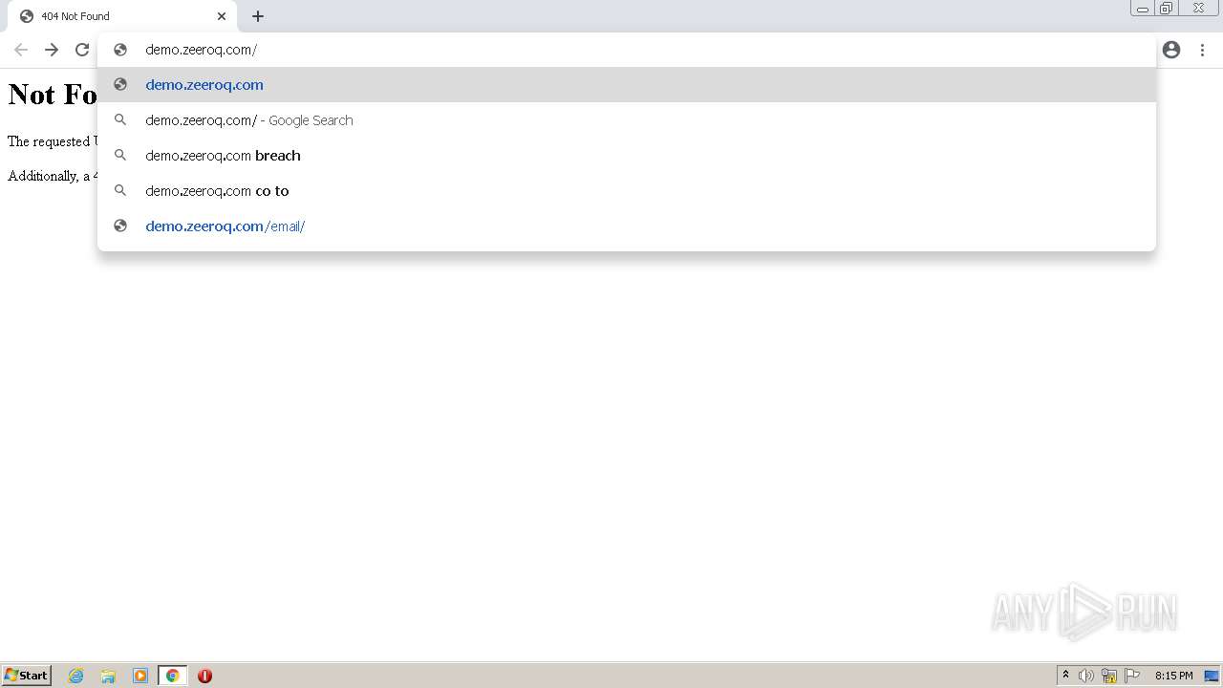
Task: Click the address bar with demo.zeeroq.com/
Action: [x=627, y=50]
